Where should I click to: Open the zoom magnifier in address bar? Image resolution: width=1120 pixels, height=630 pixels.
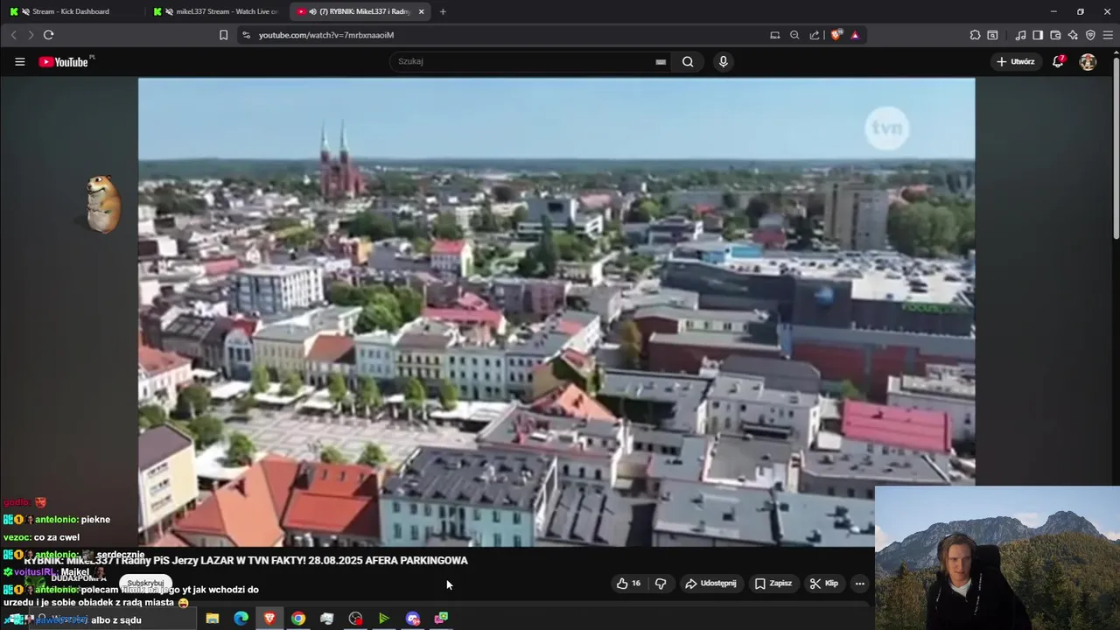click(x=794, y=35)
